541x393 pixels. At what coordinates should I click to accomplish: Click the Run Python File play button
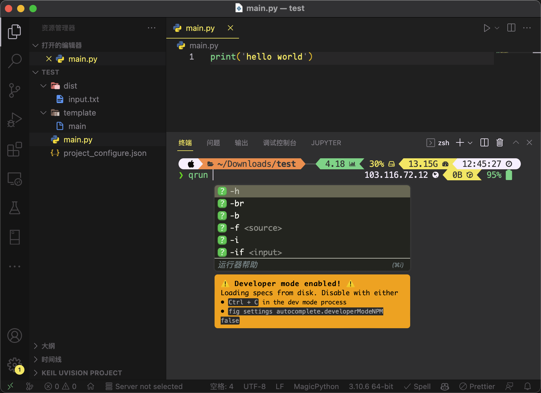click(487, 28)
